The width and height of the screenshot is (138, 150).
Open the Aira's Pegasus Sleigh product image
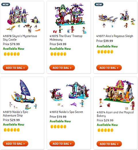(x=117, y=19)
